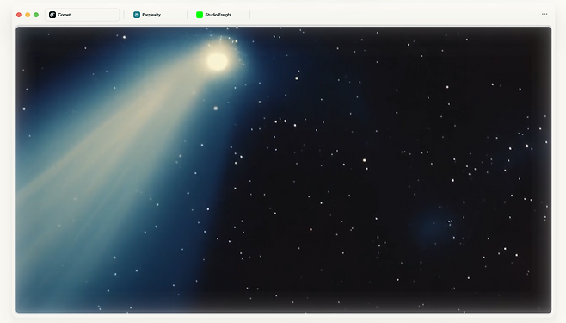Image resolution: width=566 pixels, height=323 pixels.
Task: Select the Perplexity tab title text
Action: 151,15
